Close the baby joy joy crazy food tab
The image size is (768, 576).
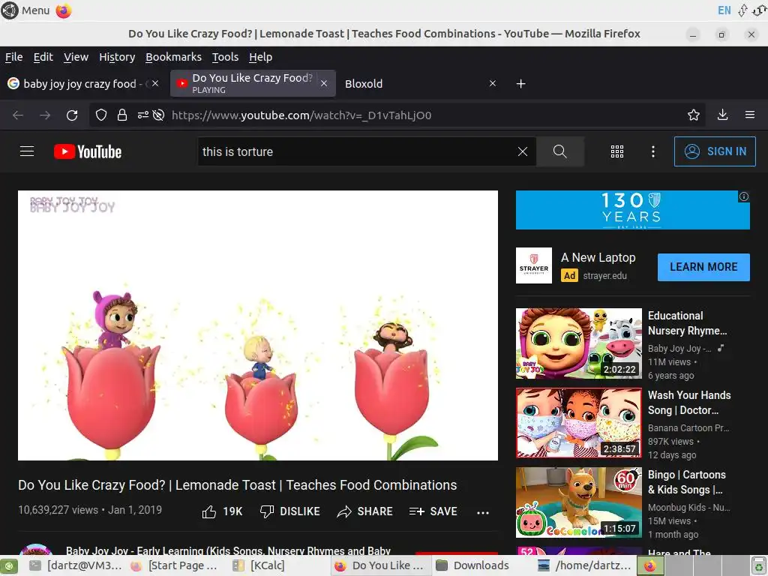pyautogui.click(x=155, y=84)
